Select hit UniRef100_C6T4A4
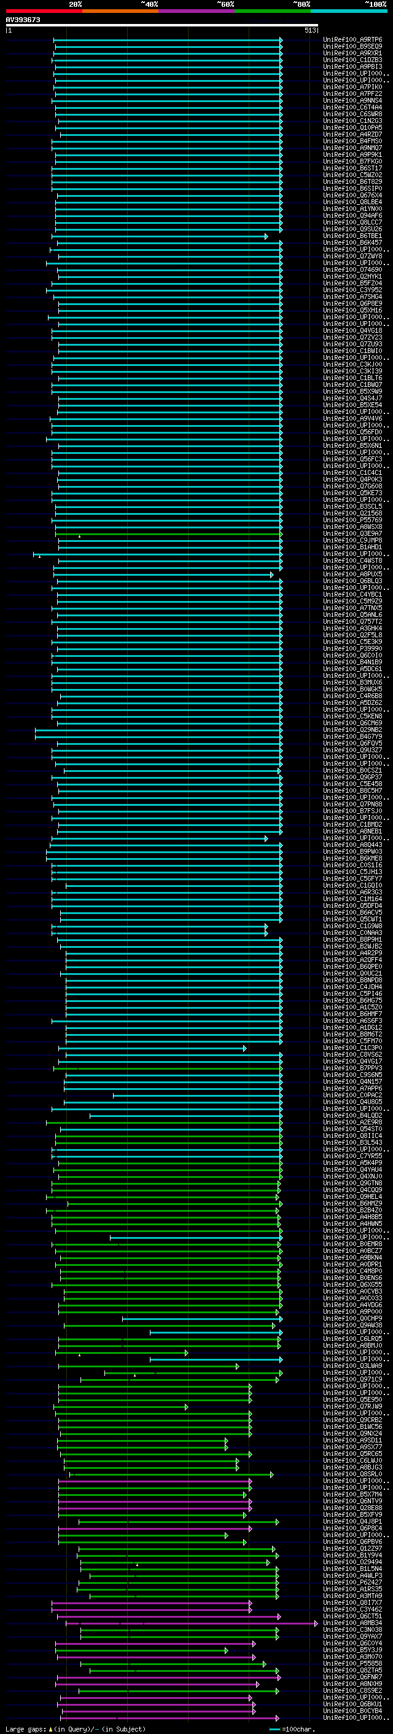Image resolution: width=393 pixels, height=1734 pixels. click(x=352, y=107)
